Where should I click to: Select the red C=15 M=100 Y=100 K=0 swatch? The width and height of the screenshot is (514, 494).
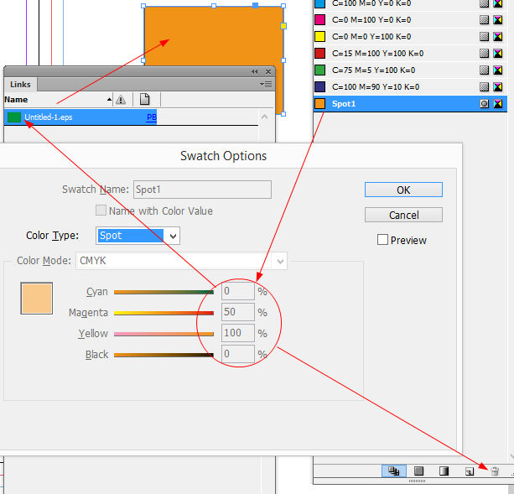tap(410, 54)
